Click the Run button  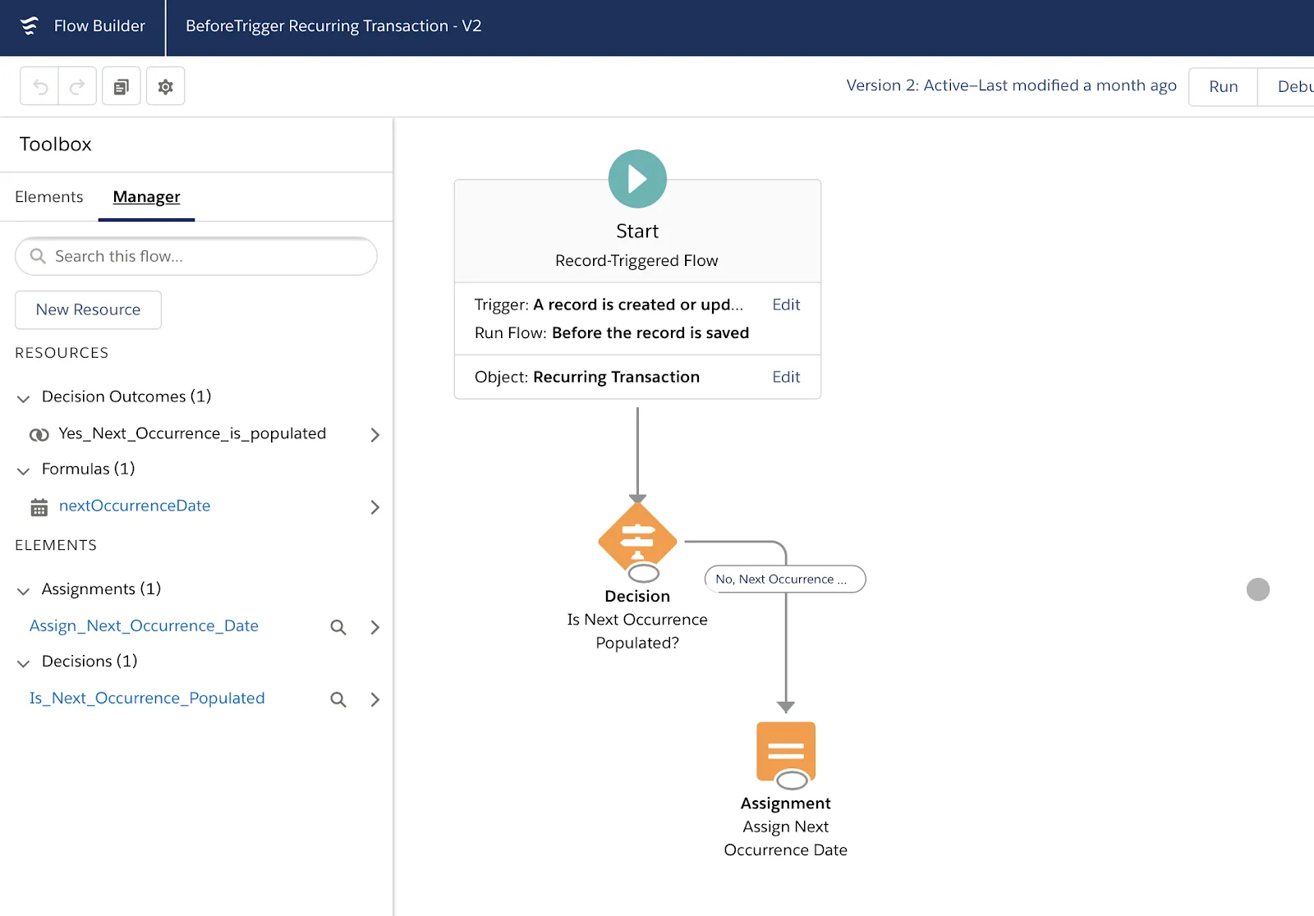click(1223, 86)
